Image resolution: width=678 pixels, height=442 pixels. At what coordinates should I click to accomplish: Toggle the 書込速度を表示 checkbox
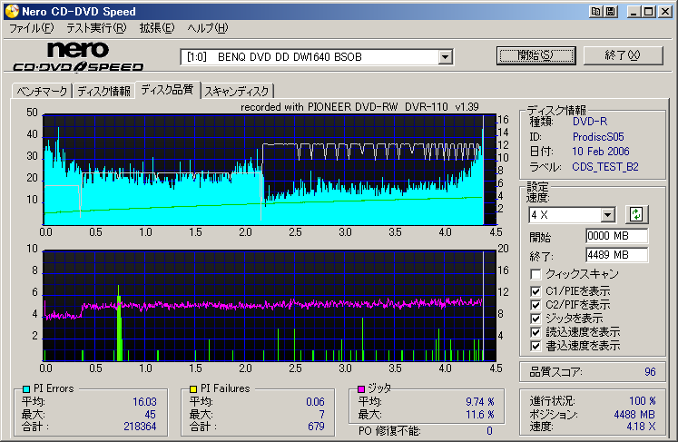pyautogui.click(x=536, y=346)
